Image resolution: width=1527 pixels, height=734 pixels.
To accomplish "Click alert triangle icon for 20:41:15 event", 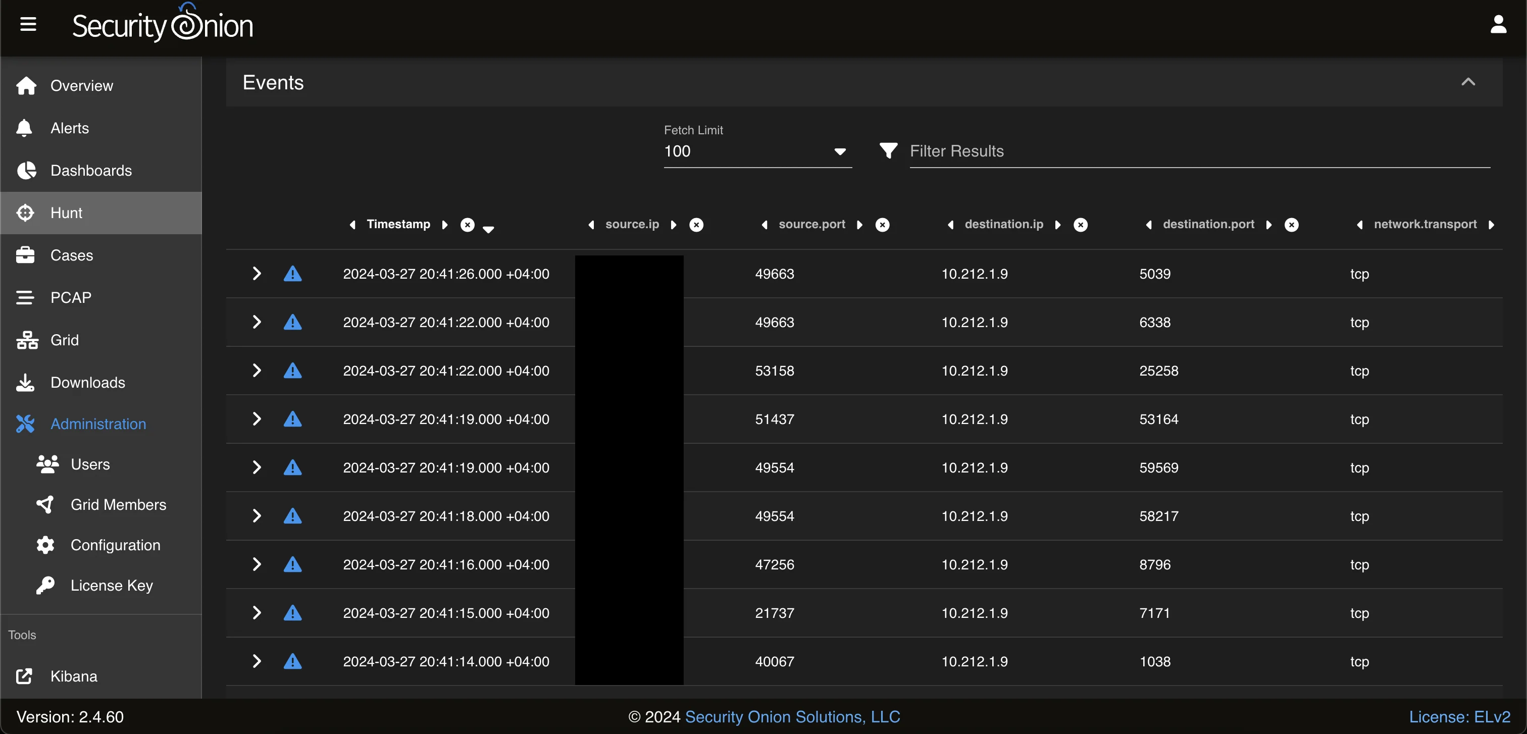I will click(292, 612).
